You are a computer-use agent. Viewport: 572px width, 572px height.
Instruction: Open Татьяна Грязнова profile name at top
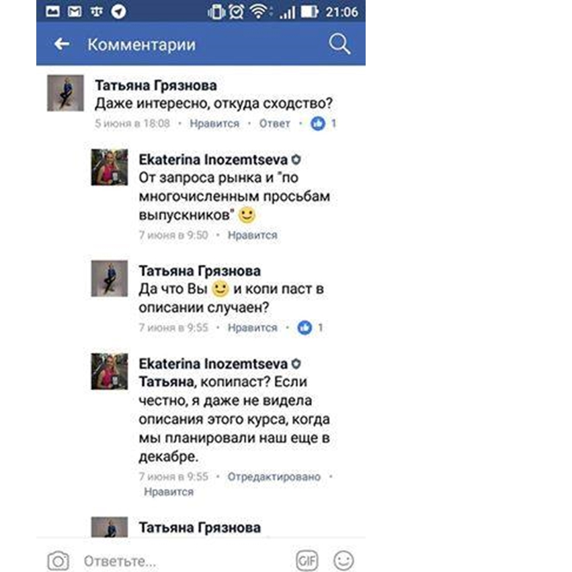pos(156,85)
